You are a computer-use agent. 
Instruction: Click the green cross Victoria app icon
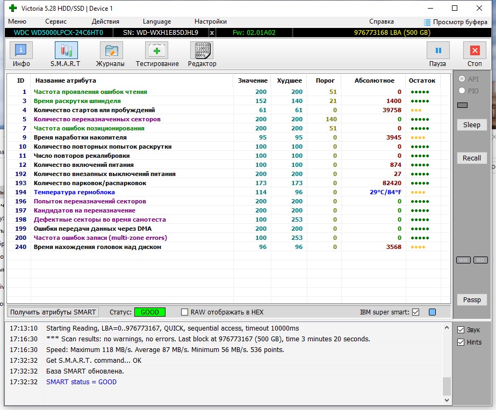point(13,8)
